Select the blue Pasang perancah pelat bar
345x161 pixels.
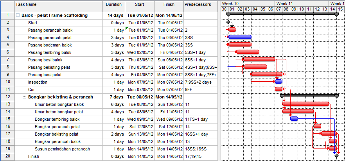point(239,37)
